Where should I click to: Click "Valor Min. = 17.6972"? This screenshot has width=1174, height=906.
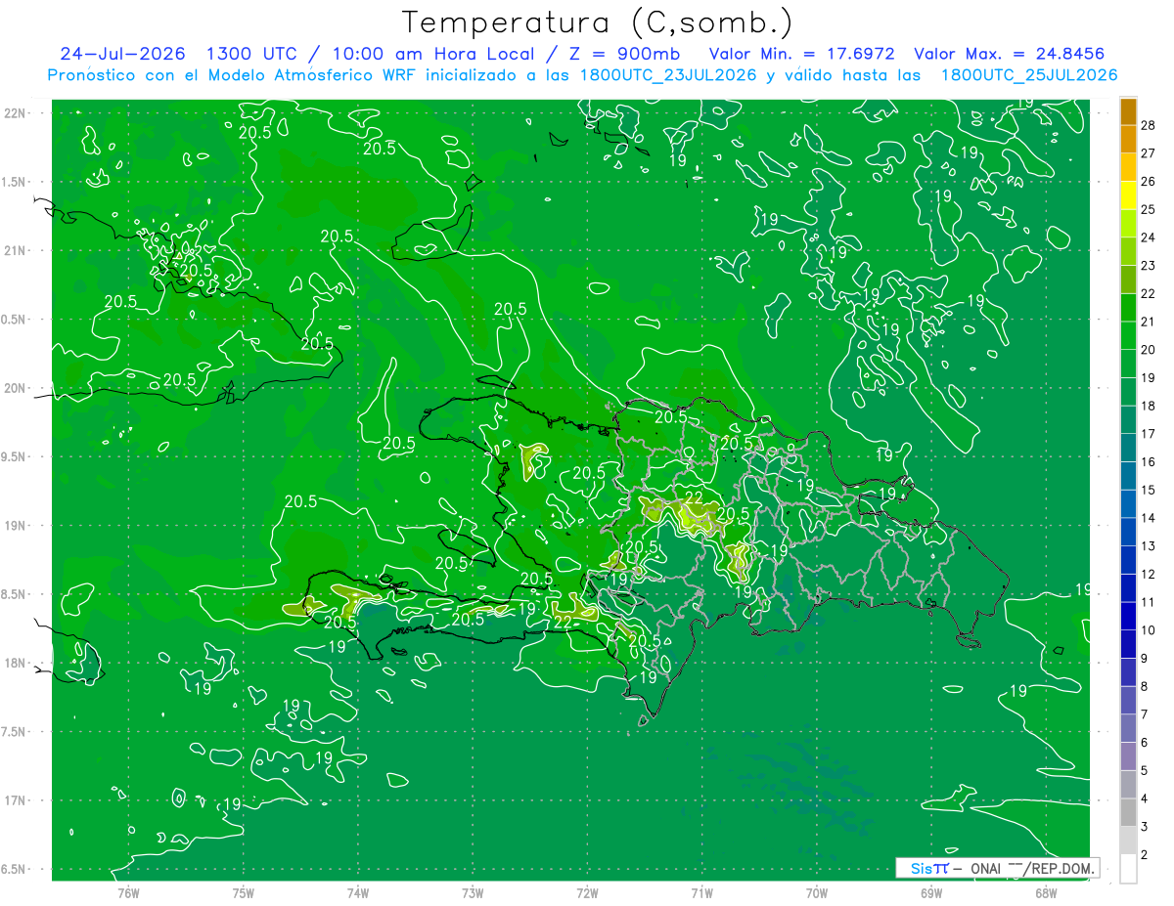click(x=801, y=54)
